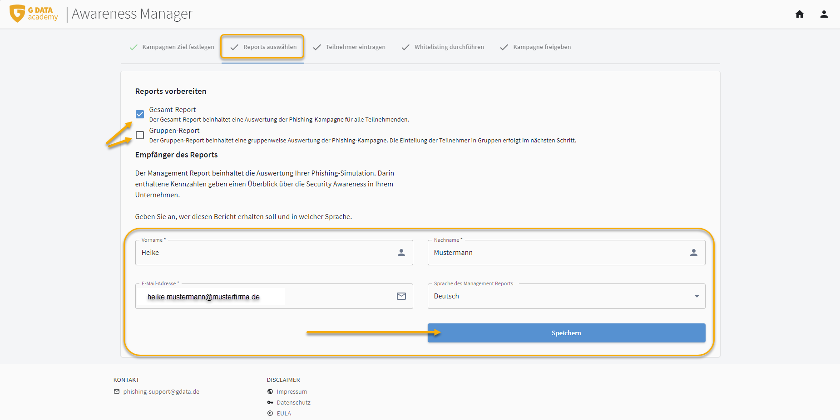This screenshot has height=420, width=840.
Task: Click envelope icon beside support email
Action: [117, 391]
